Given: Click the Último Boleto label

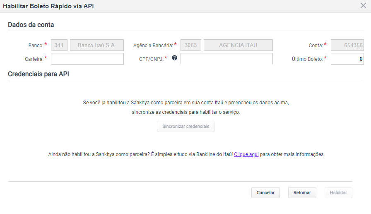Looking at the screenshot, I should coord(307,59).
